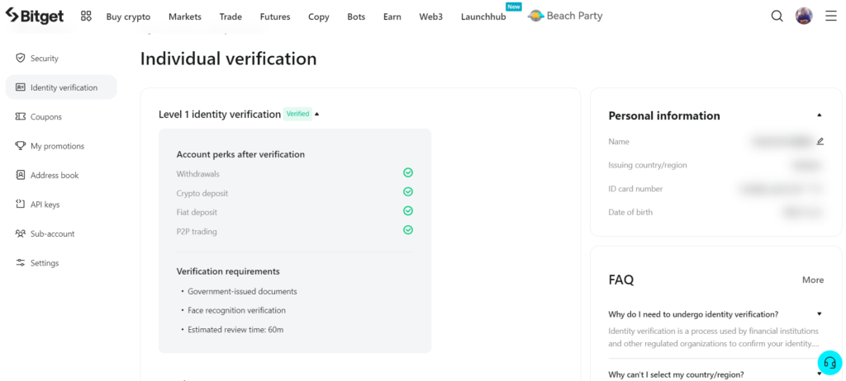This screenshot has height=381, width=846.
Task: Click the 'Date of birth' label
Action: pos(630,212)
